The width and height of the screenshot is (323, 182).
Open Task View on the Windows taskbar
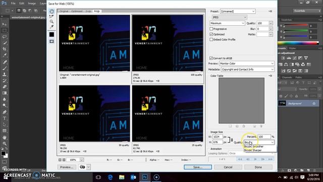click(98, 177)
